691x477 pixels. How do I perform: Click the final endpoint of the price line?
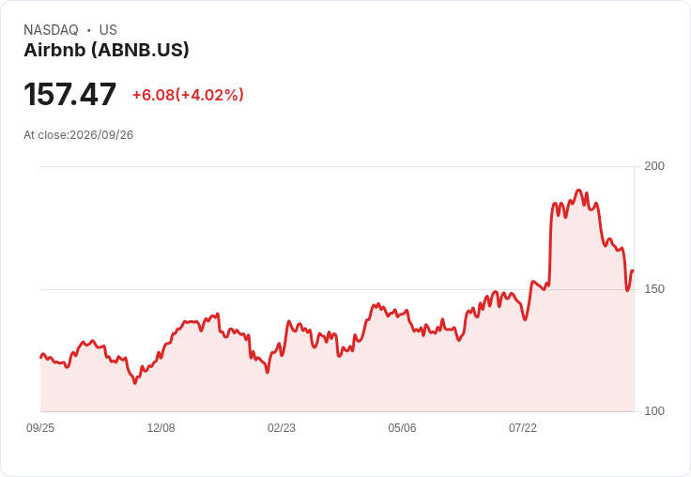pos(633,270)
